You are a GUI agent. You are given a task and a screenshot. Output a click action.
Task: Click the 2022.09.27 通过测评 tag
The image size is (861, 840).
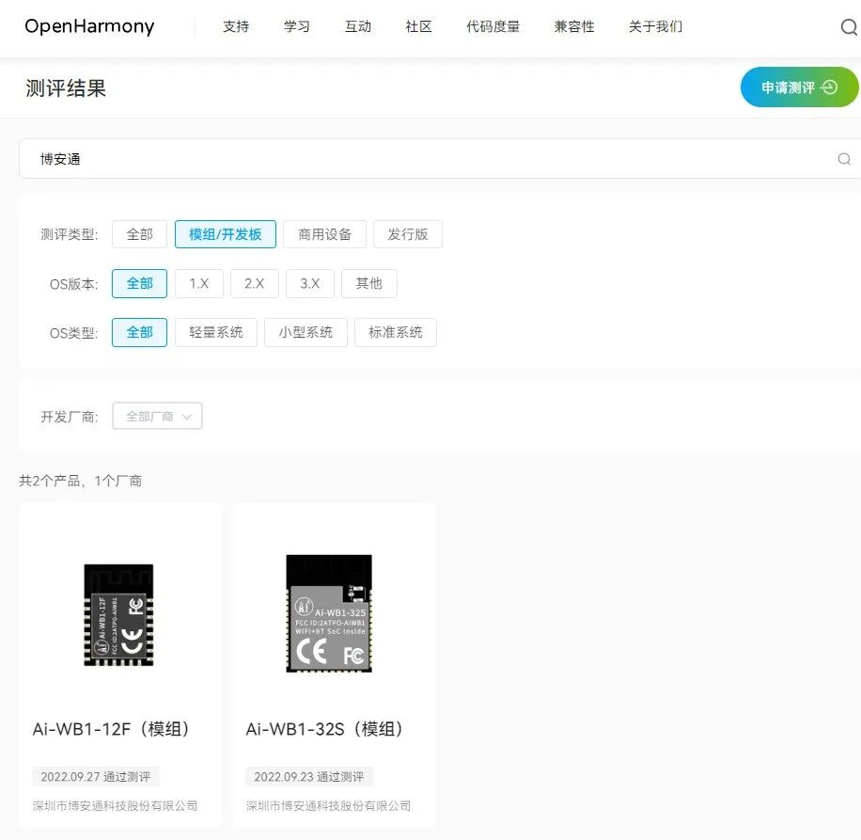(x=96, y=777)
